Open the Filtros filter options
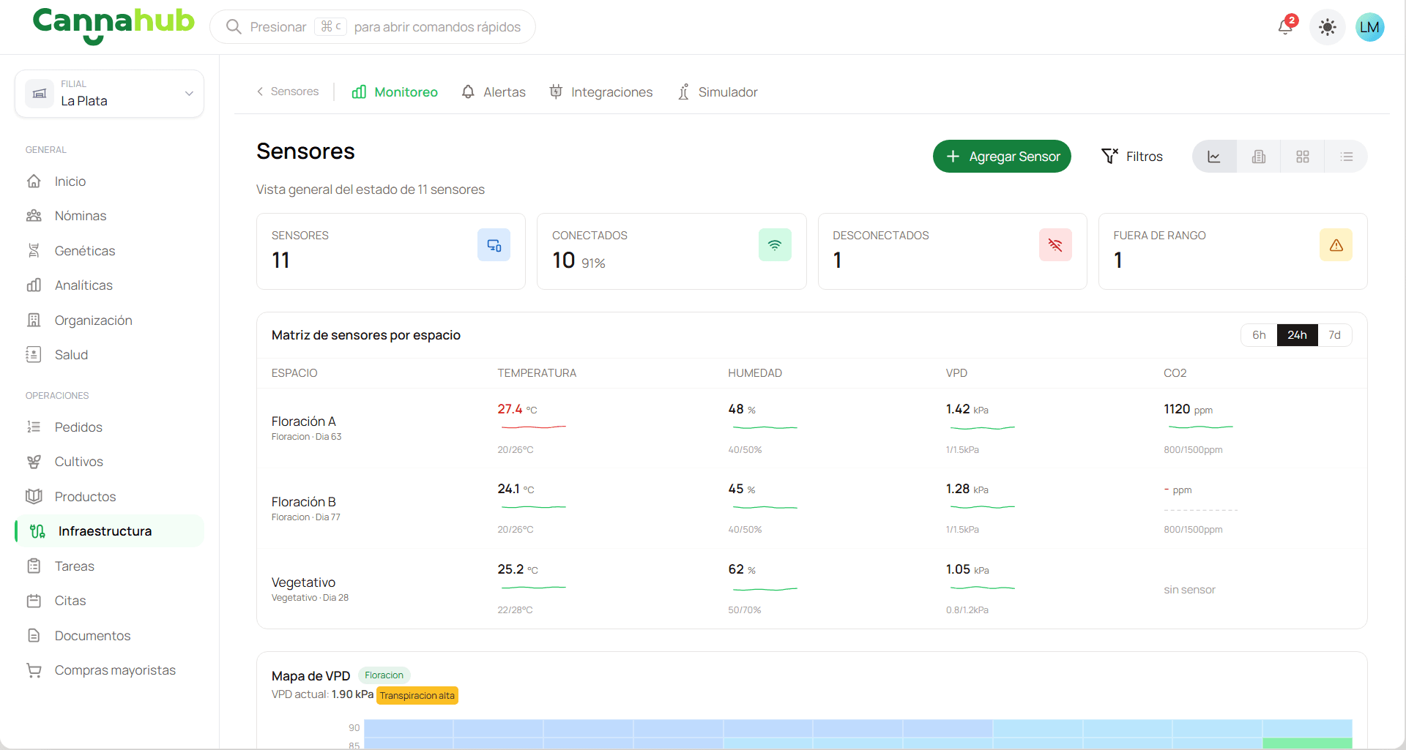Viewport: 1406px width, 750px height. coord(1132,157)
